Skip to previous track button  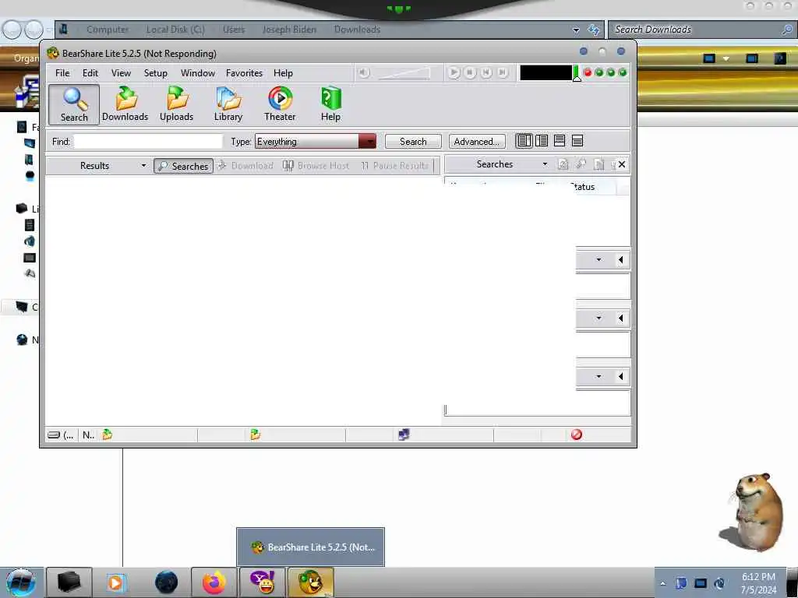pos(486,72)
